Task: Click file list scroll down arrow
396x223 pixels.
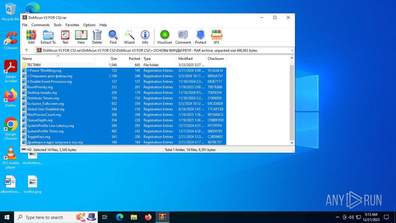Action: (292, 143)
